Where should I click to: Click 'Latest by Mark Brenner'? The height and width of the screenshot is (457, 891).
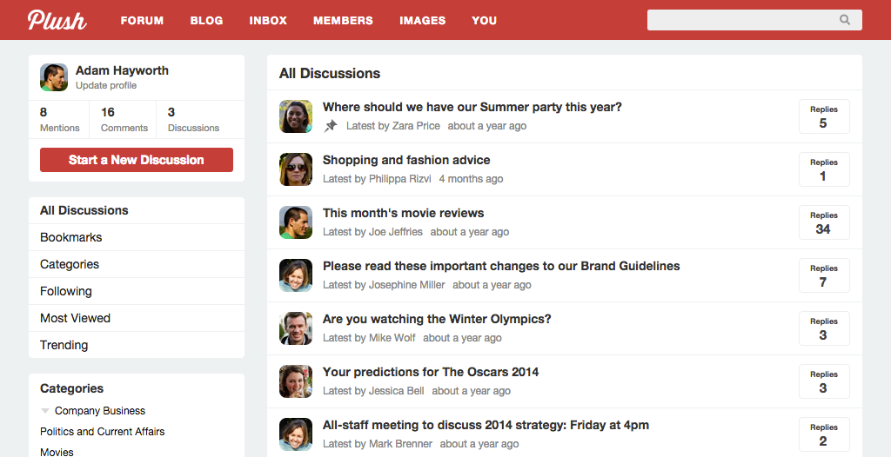tap(378, 444)
